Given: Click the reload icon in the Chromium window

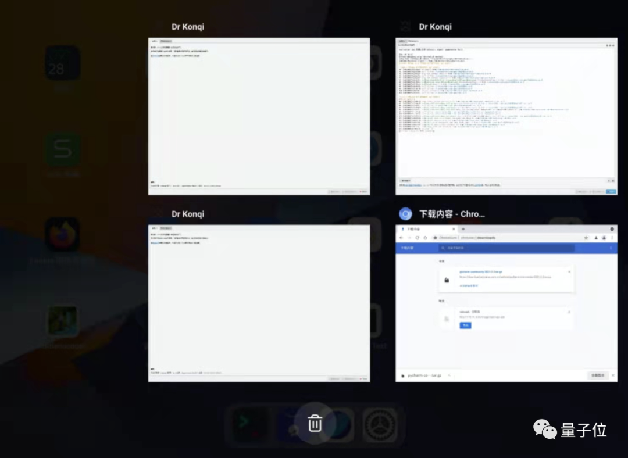Looking at the screenshot, I should point(417,238).
